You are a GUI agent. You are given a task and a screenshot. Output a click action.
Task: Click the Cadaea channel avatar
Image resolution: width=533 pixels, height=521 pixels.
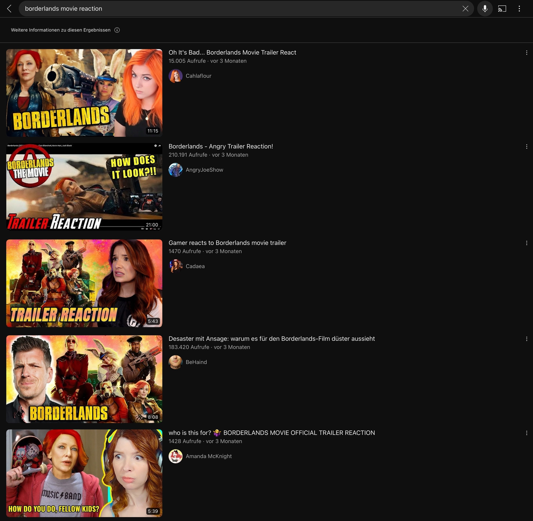pos(175,266)
